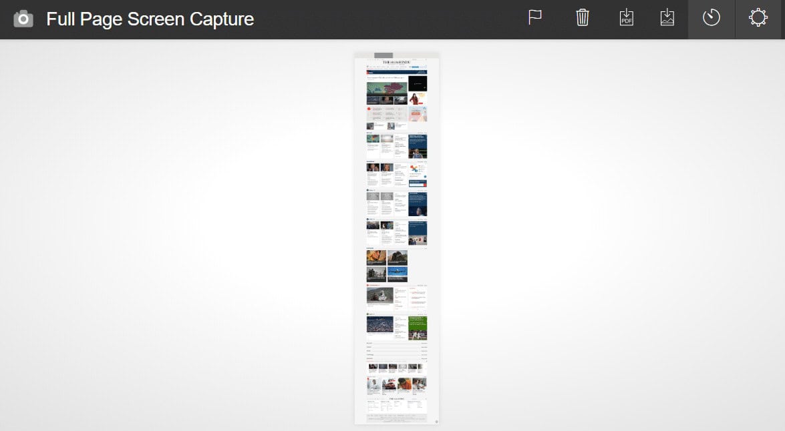Viewport: 785px width, 431px height.
Task: Open extension settings with the gear icon
Action: pyautogui.click(x=758, y=18)
